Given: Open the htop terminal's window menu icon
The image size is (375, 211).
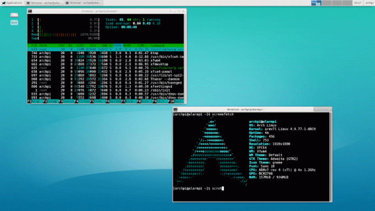Looking at the screenshot, I should point(30,11).
